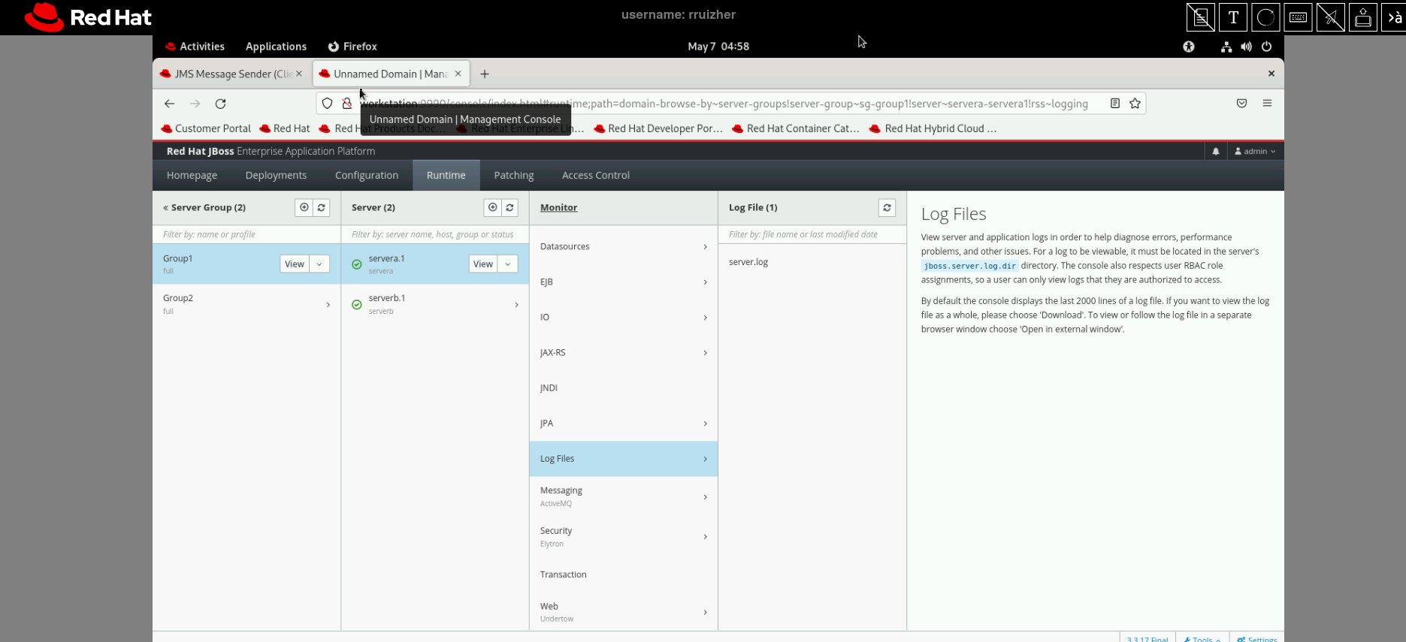Open the notifications bell
Image resolution: width=1406 pixels, height=642 pixels.
1216,151
